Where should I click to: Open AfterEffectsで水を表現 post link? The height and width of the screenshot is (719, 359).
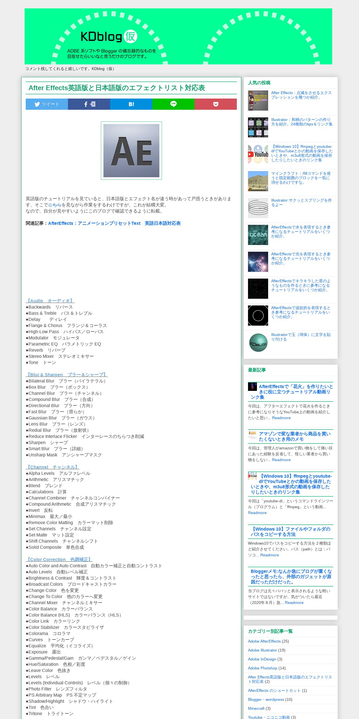(301, 232)
